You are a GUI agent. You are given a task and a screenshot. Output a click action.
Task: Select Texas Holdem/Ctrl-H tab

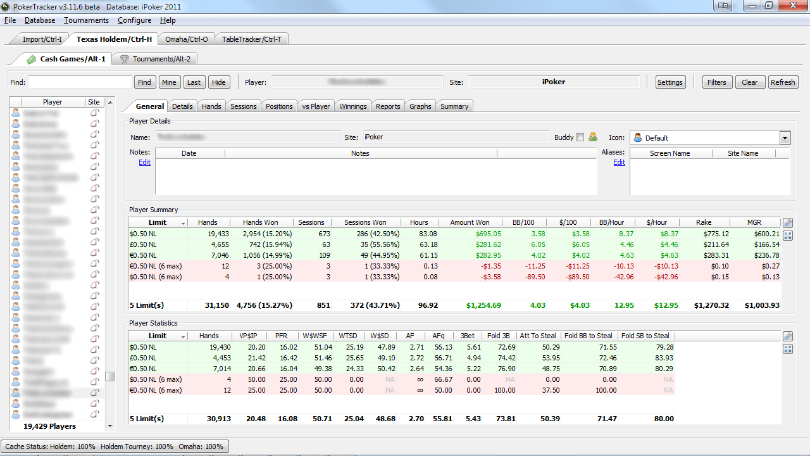[x=114, y=39]
